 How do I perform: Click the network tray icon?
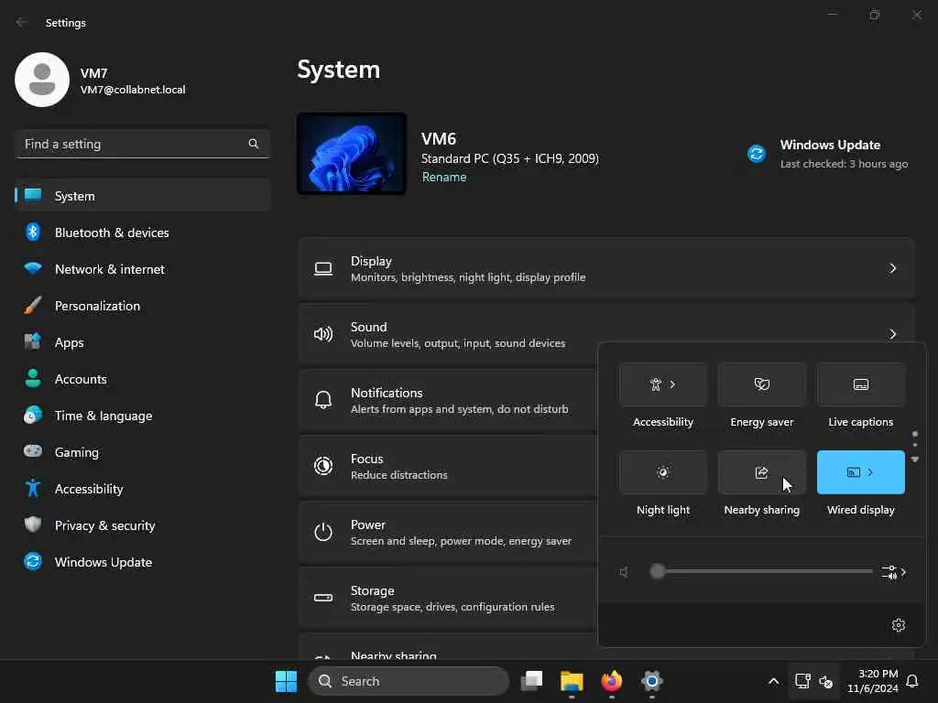(802, 681)
